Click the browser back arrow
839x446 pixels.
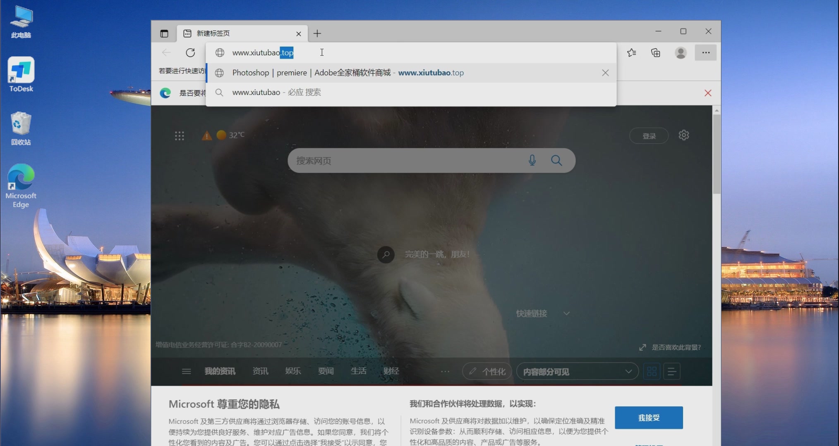click(x=166, y=52)
